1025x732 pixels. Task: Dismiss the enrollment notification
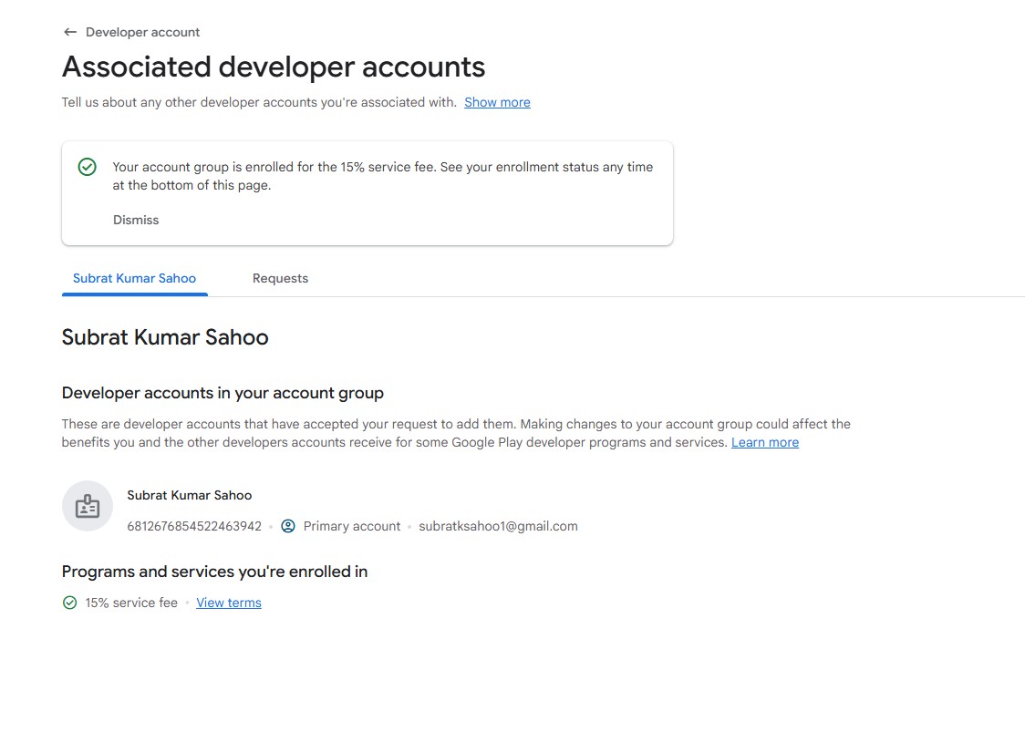click(136, 220)
